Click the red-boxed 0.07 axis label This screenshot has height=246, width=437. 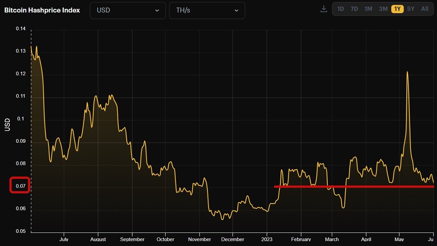click(20, 186)
